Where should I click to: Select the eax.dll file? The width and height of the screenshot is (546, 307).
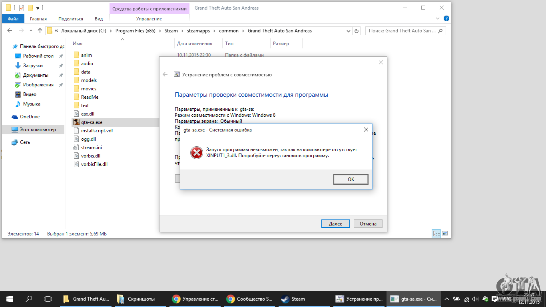pos(88,114)
